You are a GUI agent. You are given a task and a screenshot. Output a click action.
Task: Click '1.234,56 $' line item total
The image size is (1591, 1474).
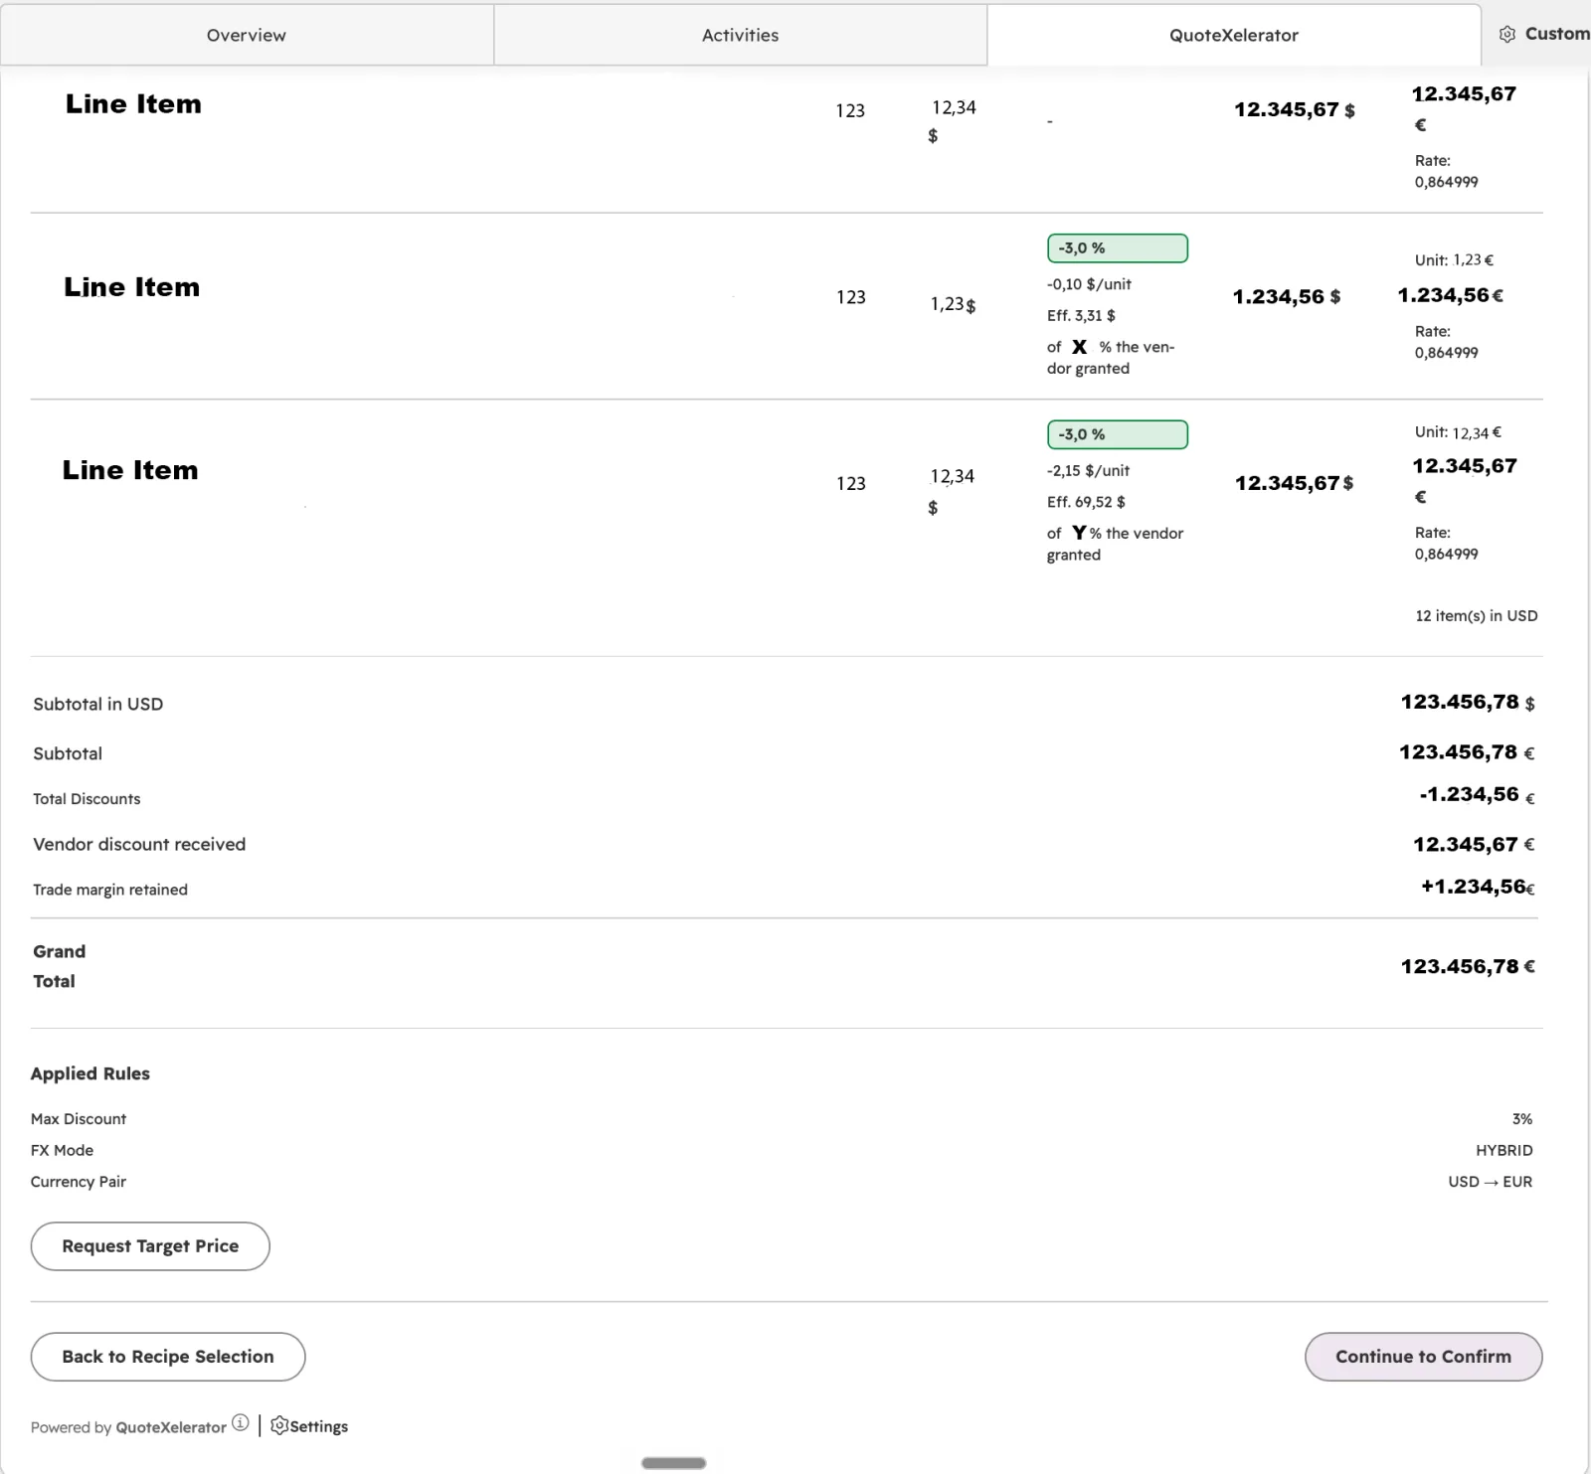[x=1286, y=297]
